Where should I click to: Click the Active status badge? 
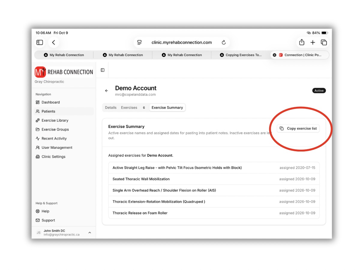pyautogui.click(x=319, y=91)
